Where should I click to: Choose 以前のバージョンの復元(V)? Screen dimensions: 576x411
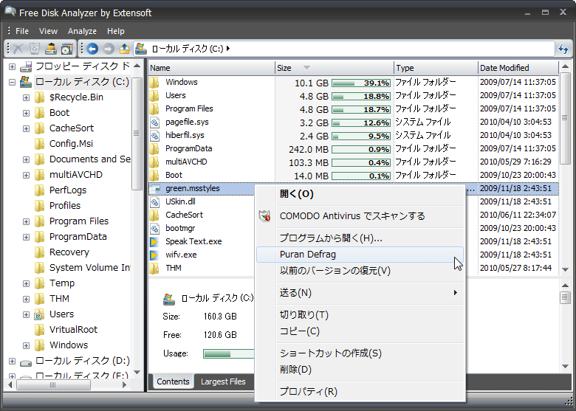point(360,271)
